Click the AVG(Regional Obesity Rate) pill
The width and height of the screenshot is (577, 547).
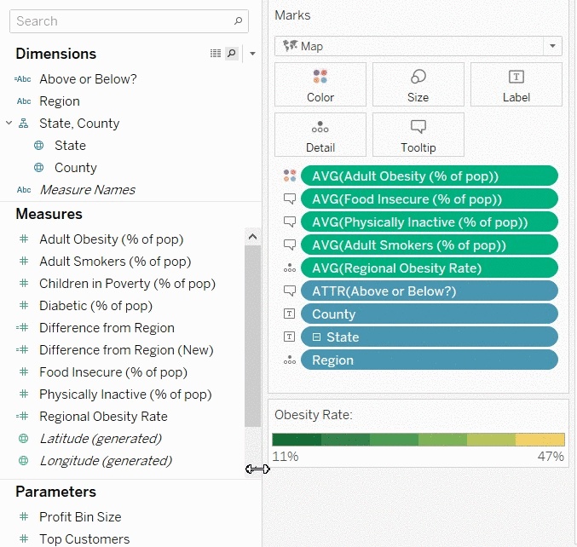[430, 268]
